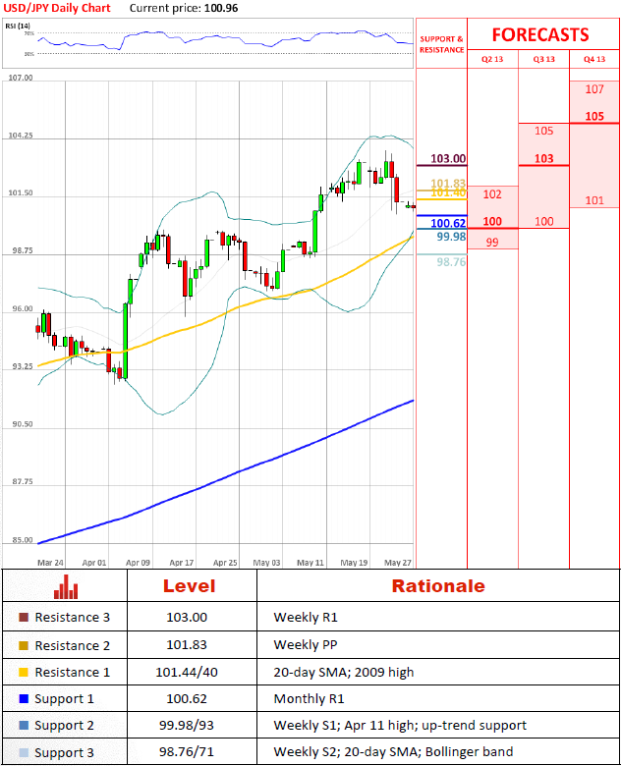Viewport: 622px width, 766px height.
Task: Click the 100.62 support level label
Action: [x=448, y=223]
